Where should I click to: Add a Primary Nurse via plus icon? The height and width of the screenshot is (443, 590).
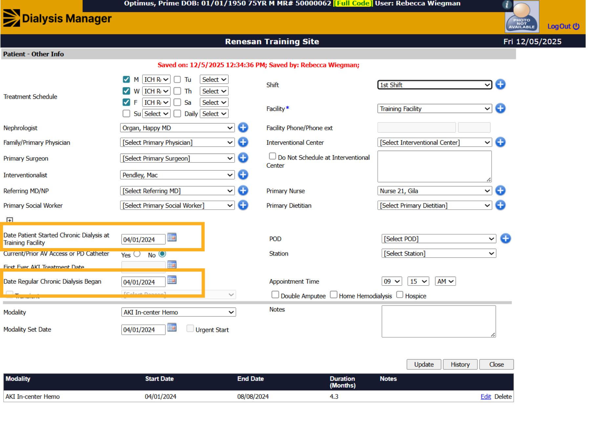pos(500,191)
